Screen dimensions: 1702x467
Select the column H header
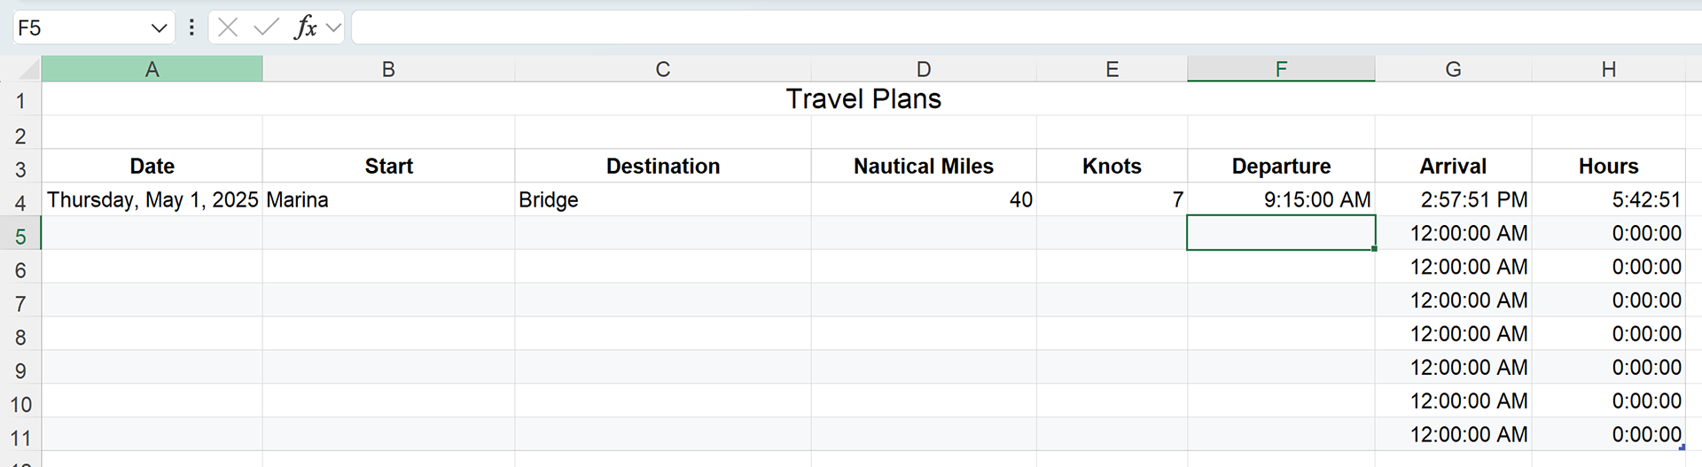click(1608, 69)
